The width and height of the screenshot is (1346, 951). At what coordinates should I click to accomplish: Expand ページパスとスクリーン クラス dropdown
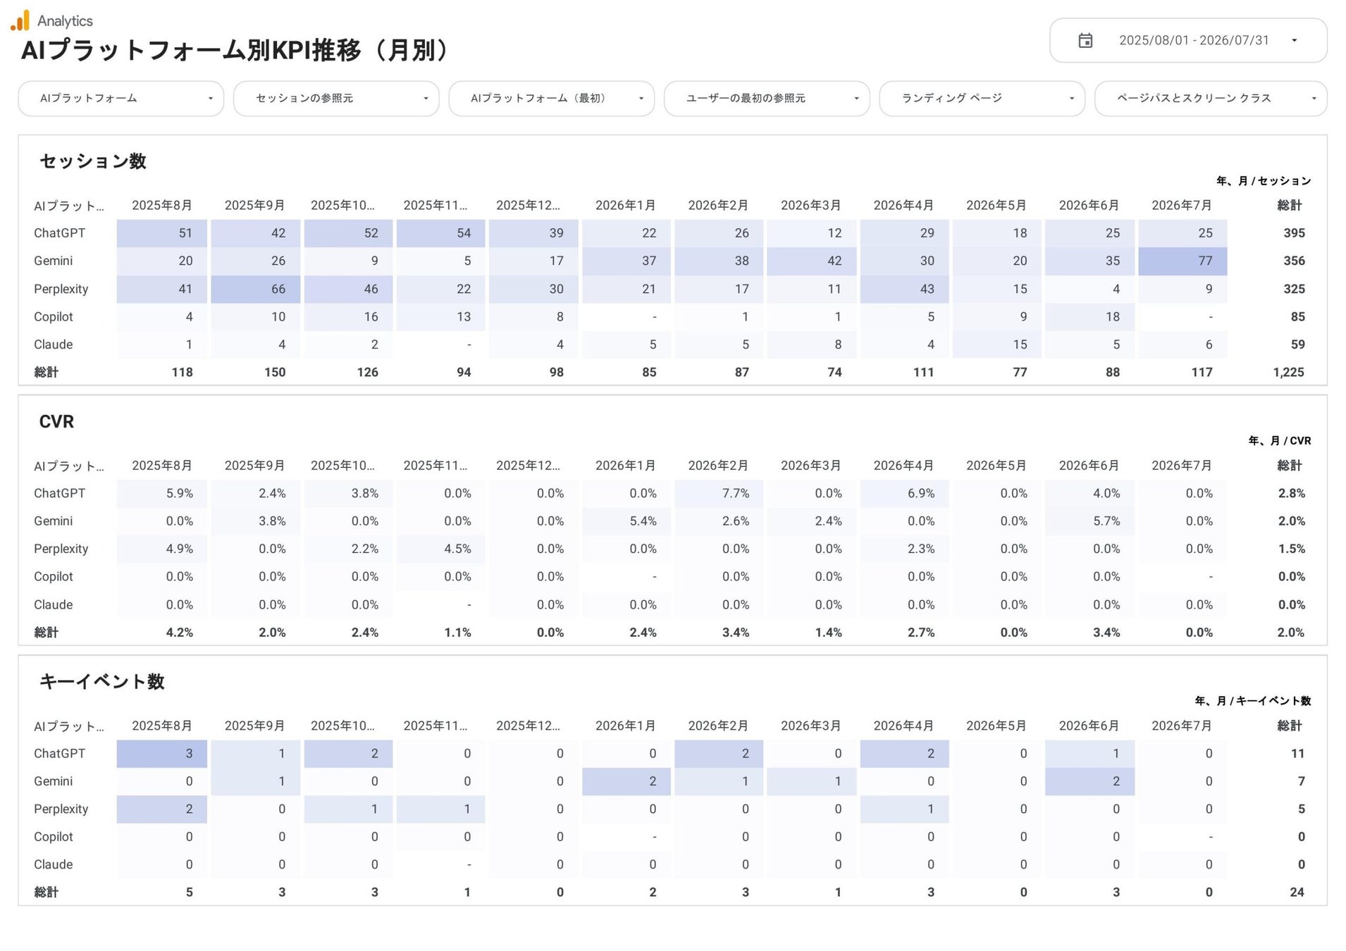point(1211,99)
